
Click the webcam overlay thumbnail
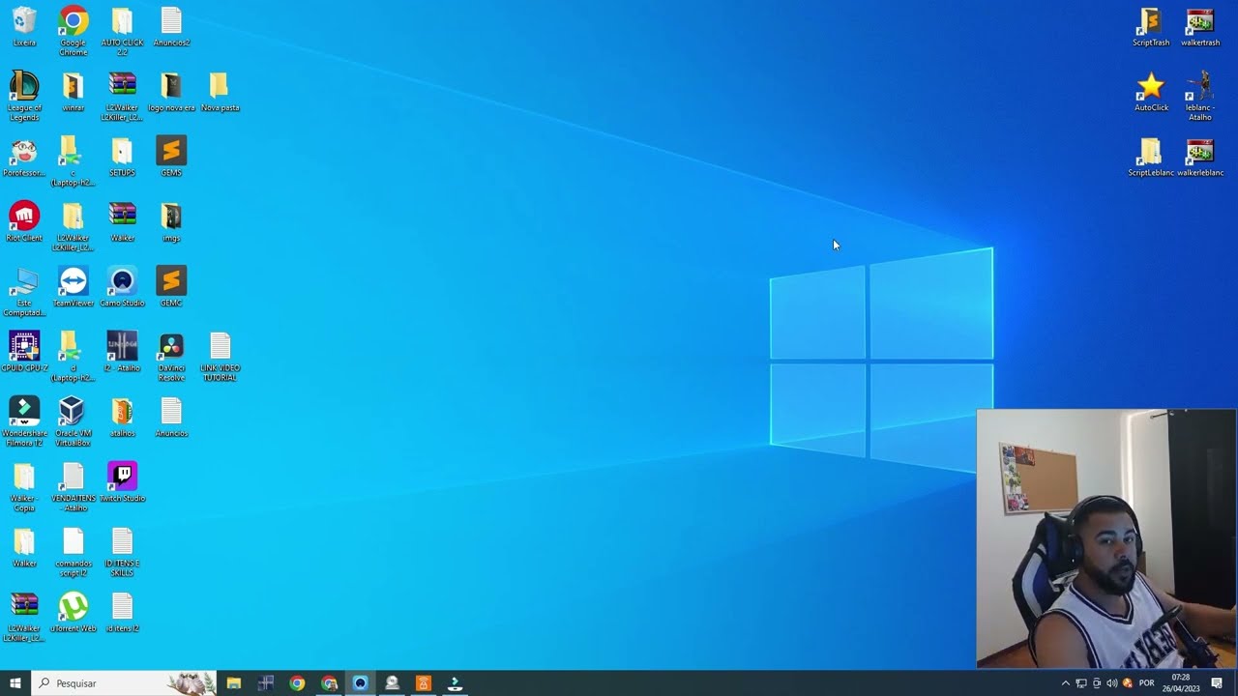[1106, 539]
